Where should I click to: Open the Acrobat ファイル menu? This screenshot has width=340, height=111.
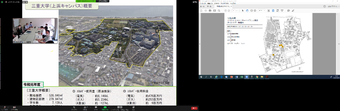pos(203,3)
